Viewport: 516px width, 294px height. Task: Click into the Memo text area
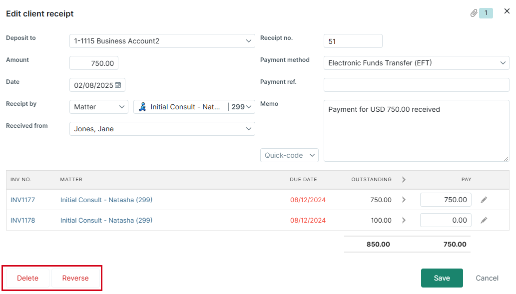click(x=416, y=131)
